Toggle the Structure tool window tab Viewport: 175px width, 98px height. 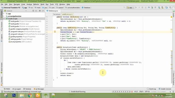2,26
